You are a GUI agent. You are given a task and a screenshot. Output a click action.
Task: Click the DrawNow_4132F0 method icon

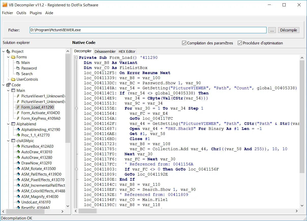click(x=18, y=163)
